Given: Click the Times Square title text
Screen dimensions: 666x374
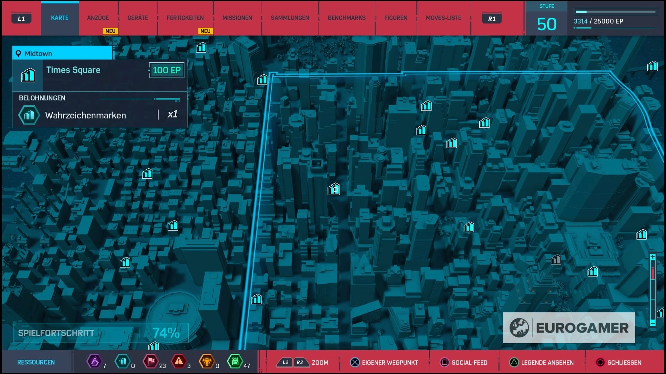Looking at the screenshot, I should 73,70.
